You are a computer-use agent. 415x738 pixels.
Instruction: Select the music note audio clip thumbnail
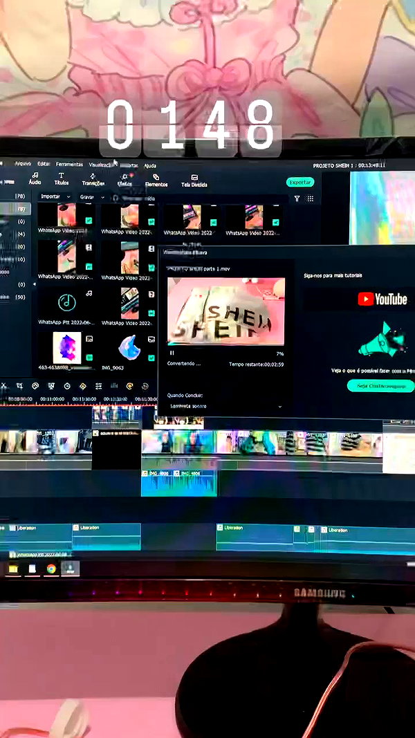click(x=67, y=302)
